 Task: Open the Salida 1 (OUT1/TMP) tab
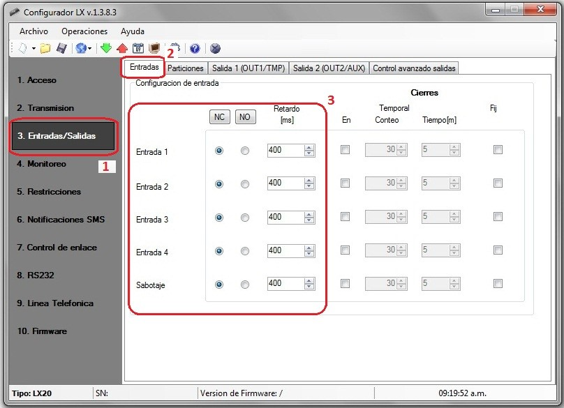248,68
